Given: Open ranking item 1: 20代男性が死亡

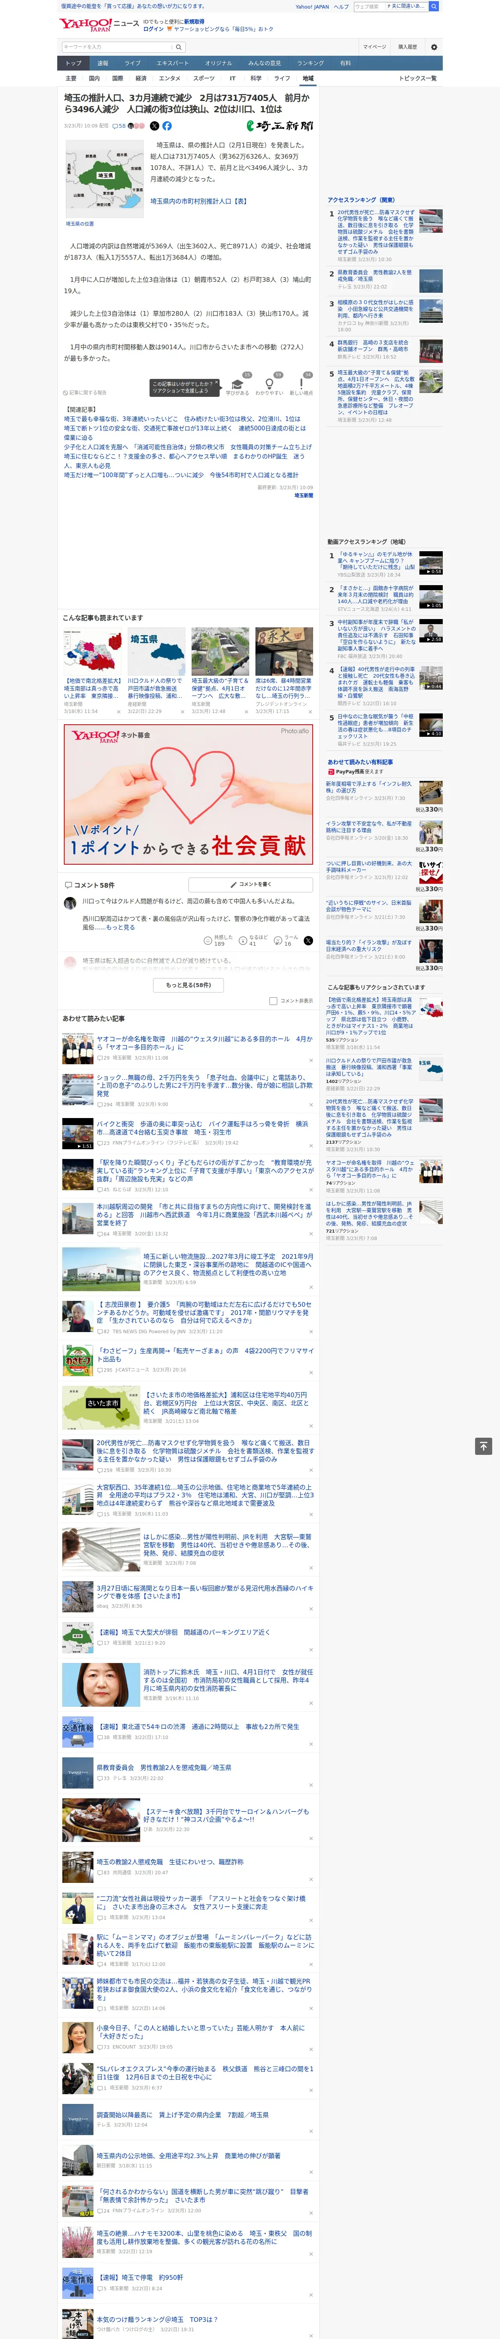Looking at the screenshot, I should [376, 232].
